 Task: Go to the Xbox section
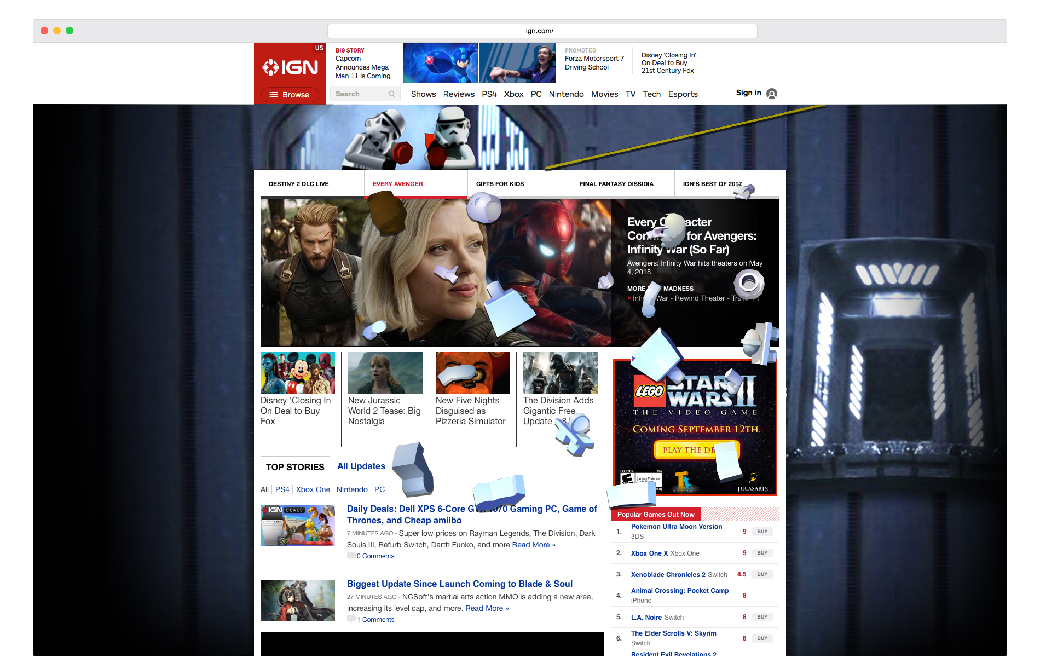513,94
